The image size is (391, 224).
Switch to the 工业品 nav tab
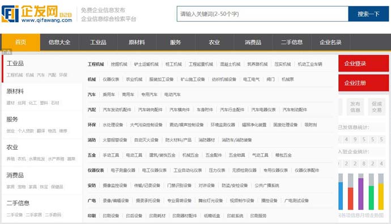pos(98,42)
